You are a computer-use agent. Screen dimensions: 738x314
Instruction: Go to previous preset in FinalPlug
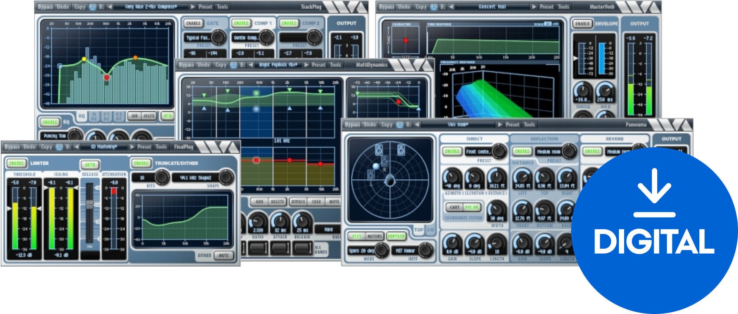(x=76, y=147)
